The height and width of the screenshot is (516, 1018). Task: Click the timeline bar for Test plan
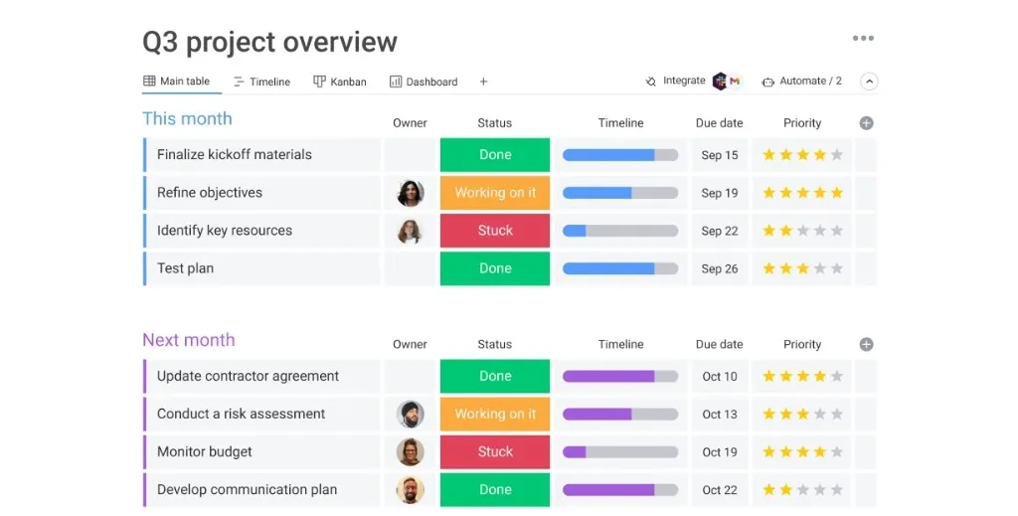pyautogui.click(x=620, y=268)
